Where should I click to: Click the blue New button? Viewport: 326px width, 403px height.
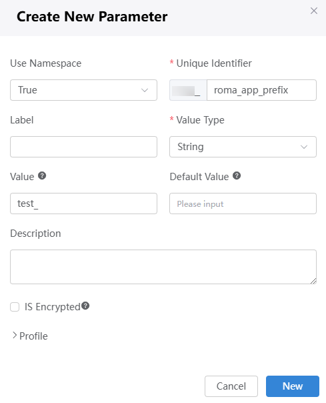293,386
